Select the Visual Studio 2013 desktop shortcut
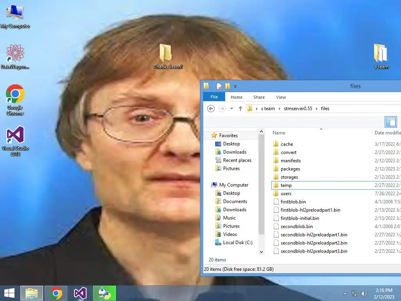Image resolution: width=401 pixels, height=301 pixels. pos(15,141)
